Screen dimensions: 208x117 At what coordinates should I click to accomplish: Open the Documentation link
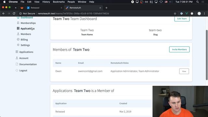(28, 64)
